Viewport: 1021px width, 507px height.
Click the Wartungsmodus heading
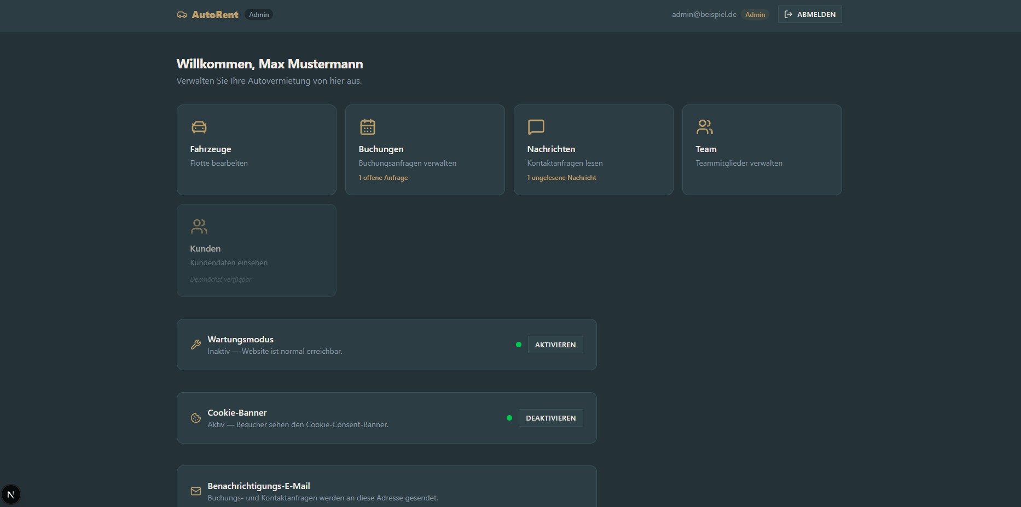point(240,339)
